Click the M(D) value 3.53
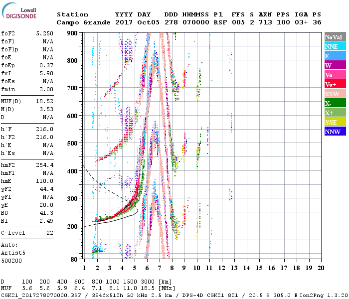Screen dimensions: 349x299 (46, 109)
